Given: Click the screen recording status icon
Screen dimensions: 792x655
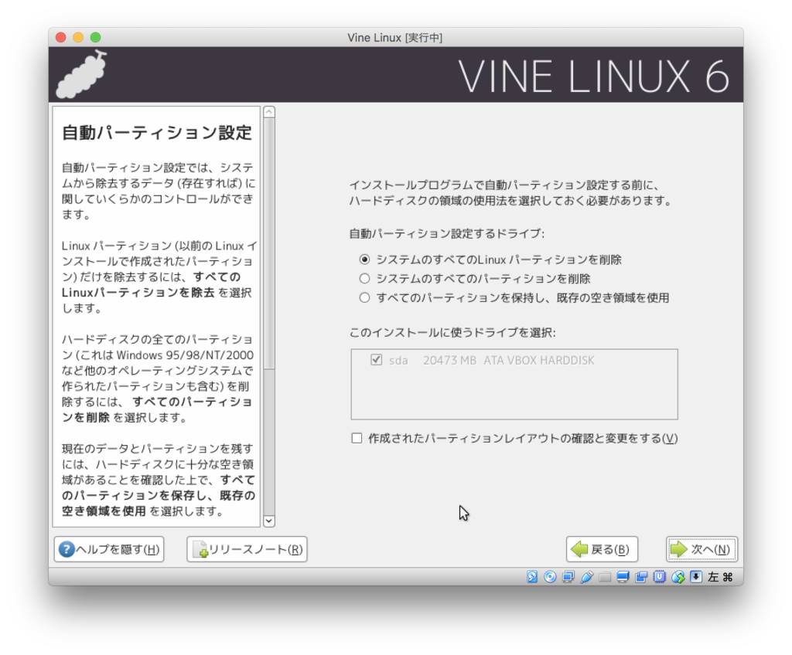Looking at the screenshot, I should pos(641,577).
